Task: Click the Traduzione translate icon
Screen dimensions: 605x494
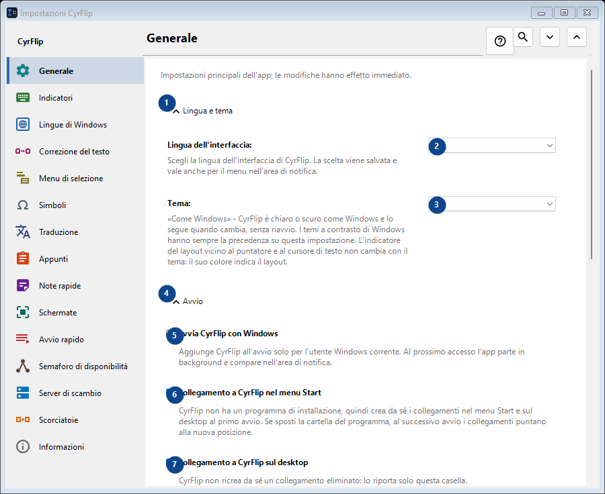Action: point(23,232)
